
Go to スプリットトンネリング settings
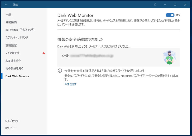pos(17,37)
